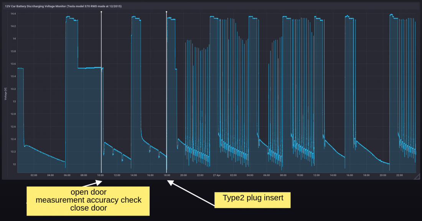Click the first 10:00 label on time axis

[x=100, y=175]
